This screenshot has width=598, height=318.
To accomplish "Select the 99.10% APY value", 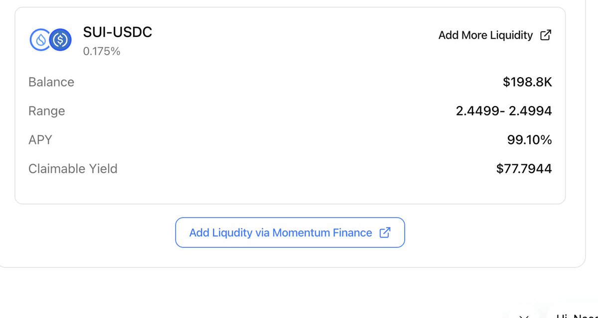I will click(x=529, y=140).
